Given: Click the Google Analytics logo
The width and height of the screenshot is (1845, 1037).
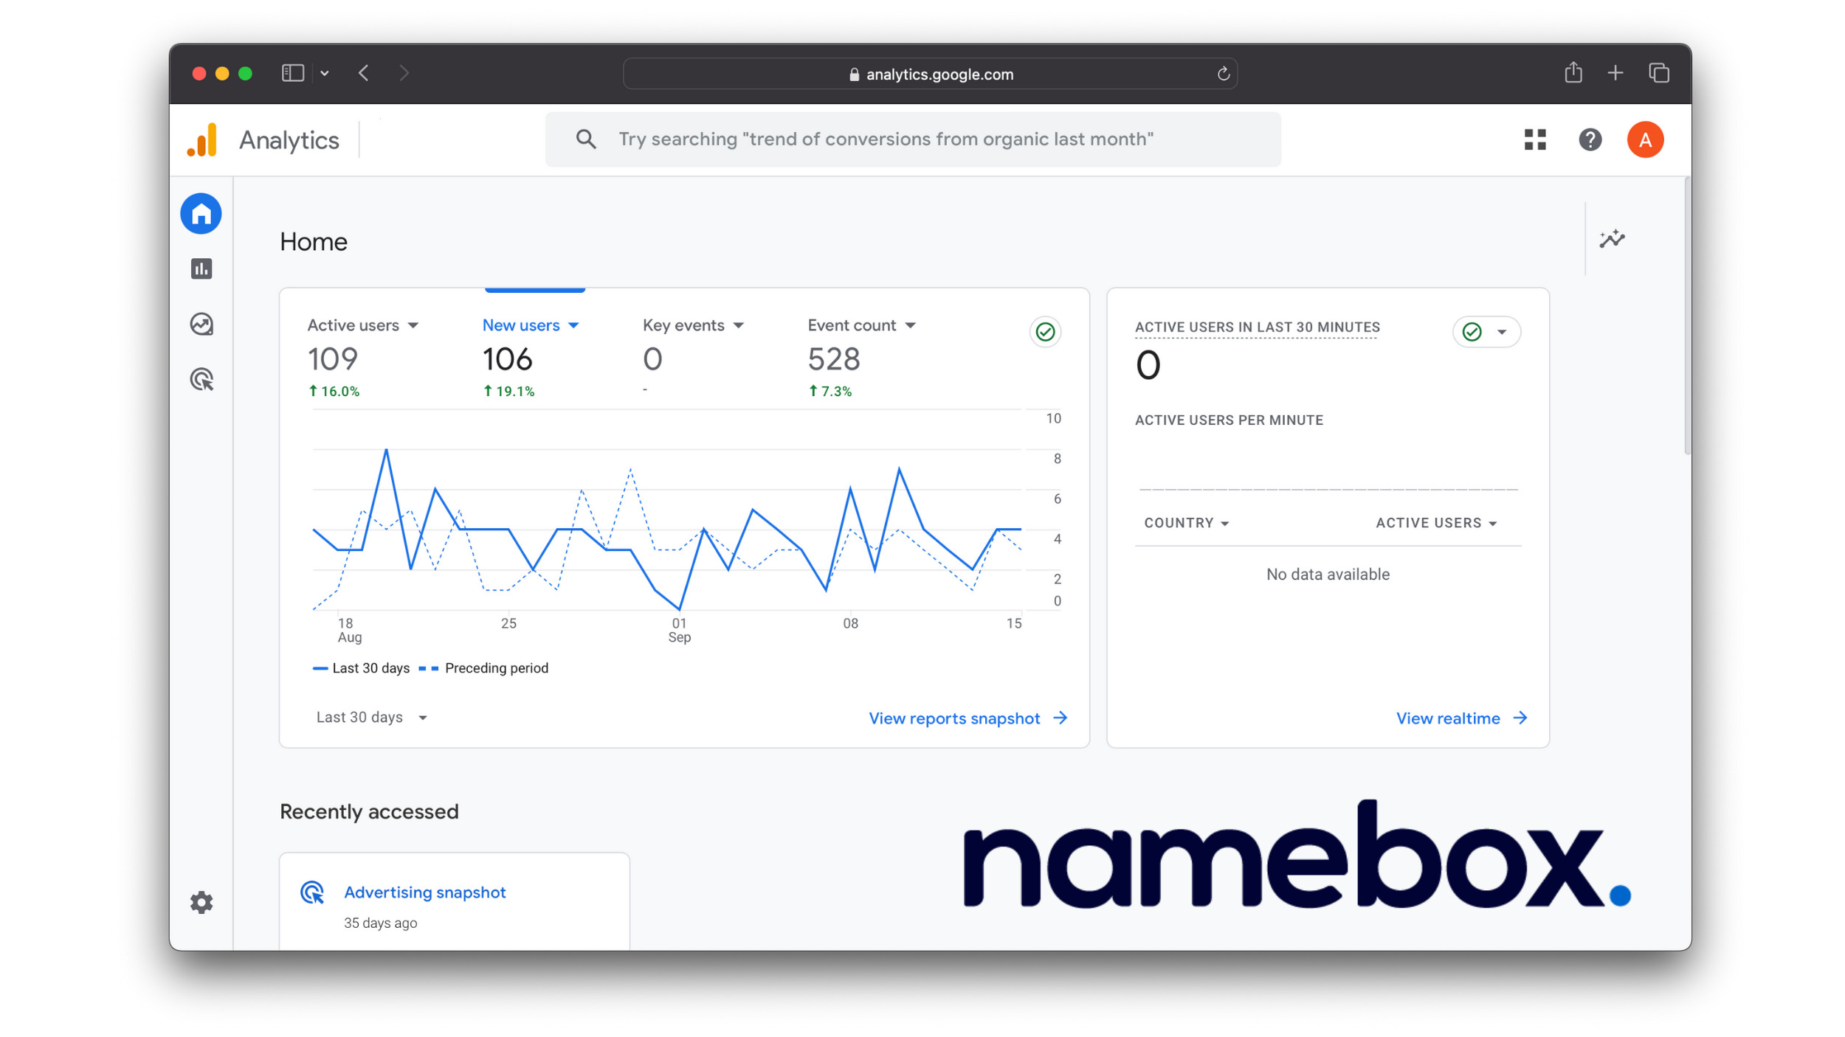Looking at the screenshot, I should (x=202, y=140).
